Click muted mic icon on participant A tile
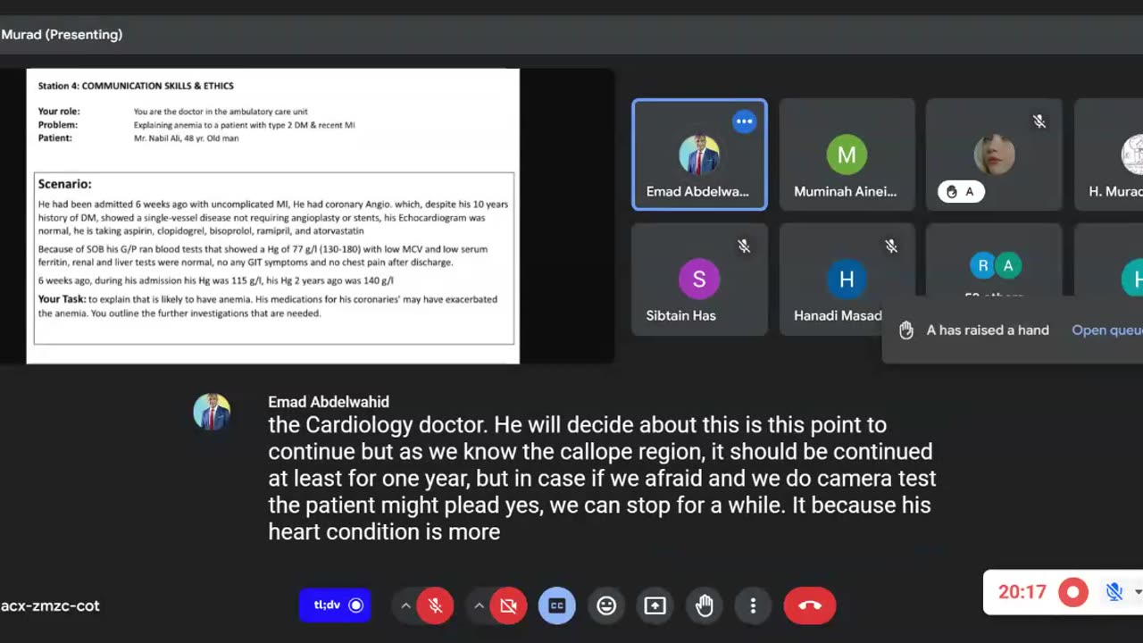Screen dimensions: 1143x643 [1039, 121]
